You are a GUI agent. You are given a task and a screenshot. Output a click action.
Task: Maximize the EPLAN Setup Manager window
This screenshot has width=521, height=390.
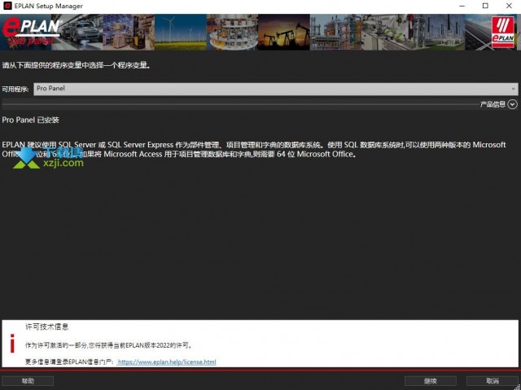(485, 6)
